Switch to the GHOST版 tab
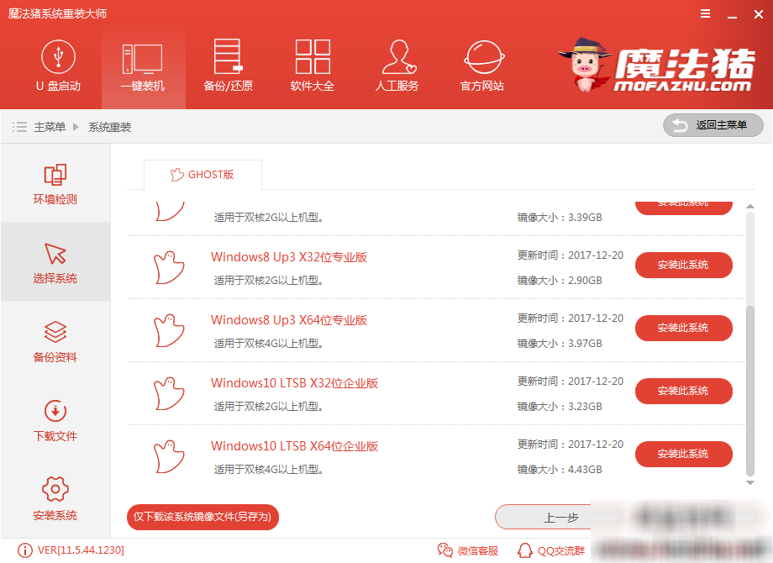The height and width of the screenshot is (563, 773). [202, 175]
